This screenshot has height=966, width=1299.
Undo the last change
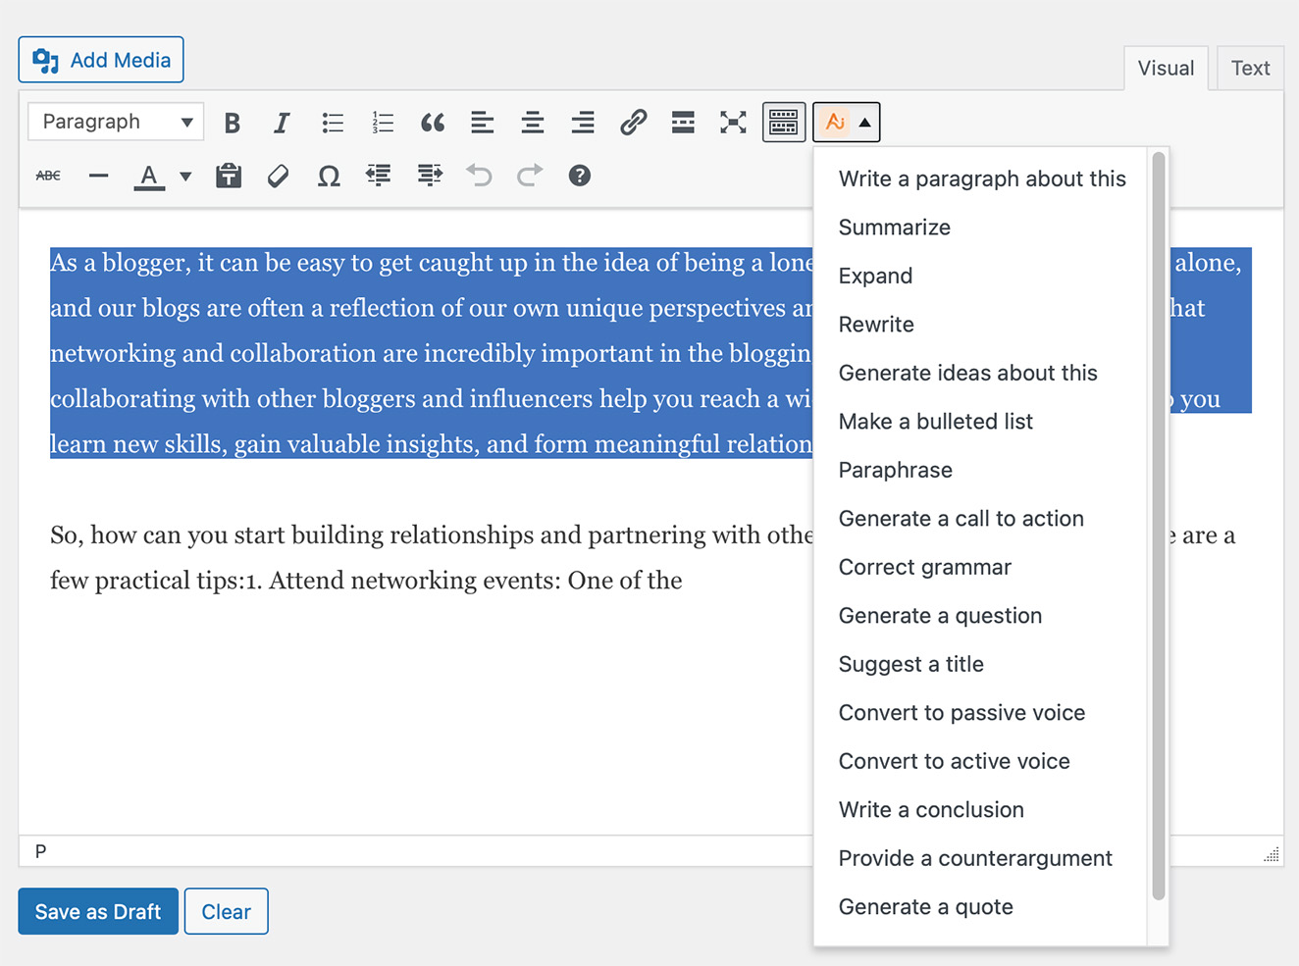[479, 176]
